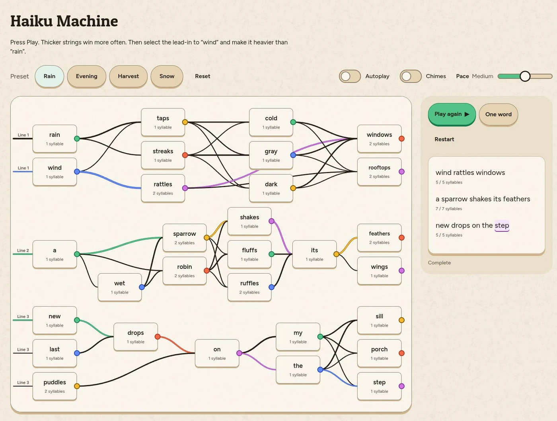Select the fluffs word node
This screenshot has height=421, width=557.
tap(249, 254)
